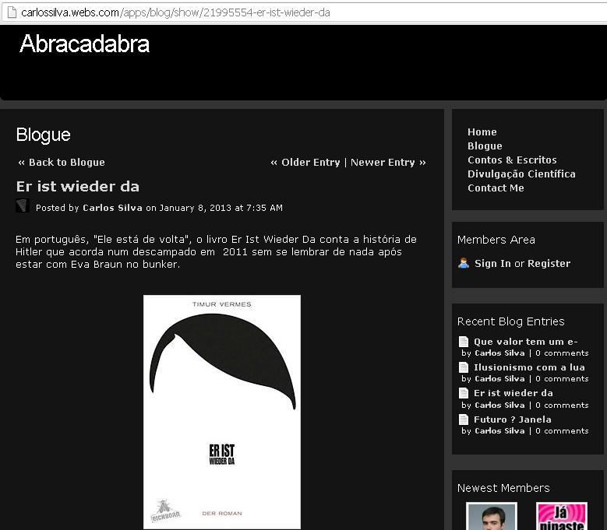Click the Blogue page heading
The height and width of the screenshot is (530, 607).
pyautogui.click(x=44, y=135)
